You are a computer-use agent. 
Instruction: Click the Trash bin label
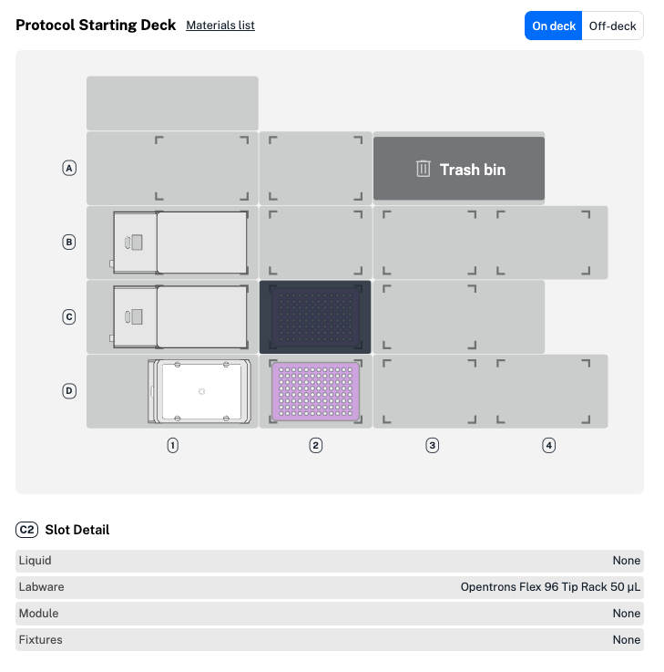click(472, 170)
